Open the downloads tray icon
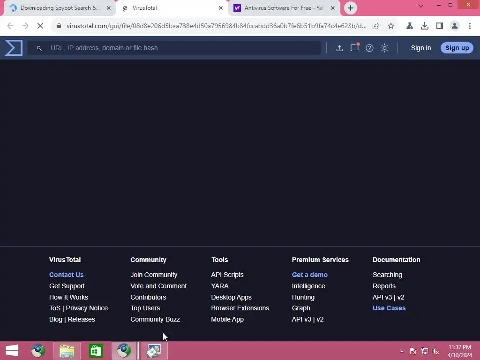The width and height of the screenshot is (480, 360). (x=425, y=26)
